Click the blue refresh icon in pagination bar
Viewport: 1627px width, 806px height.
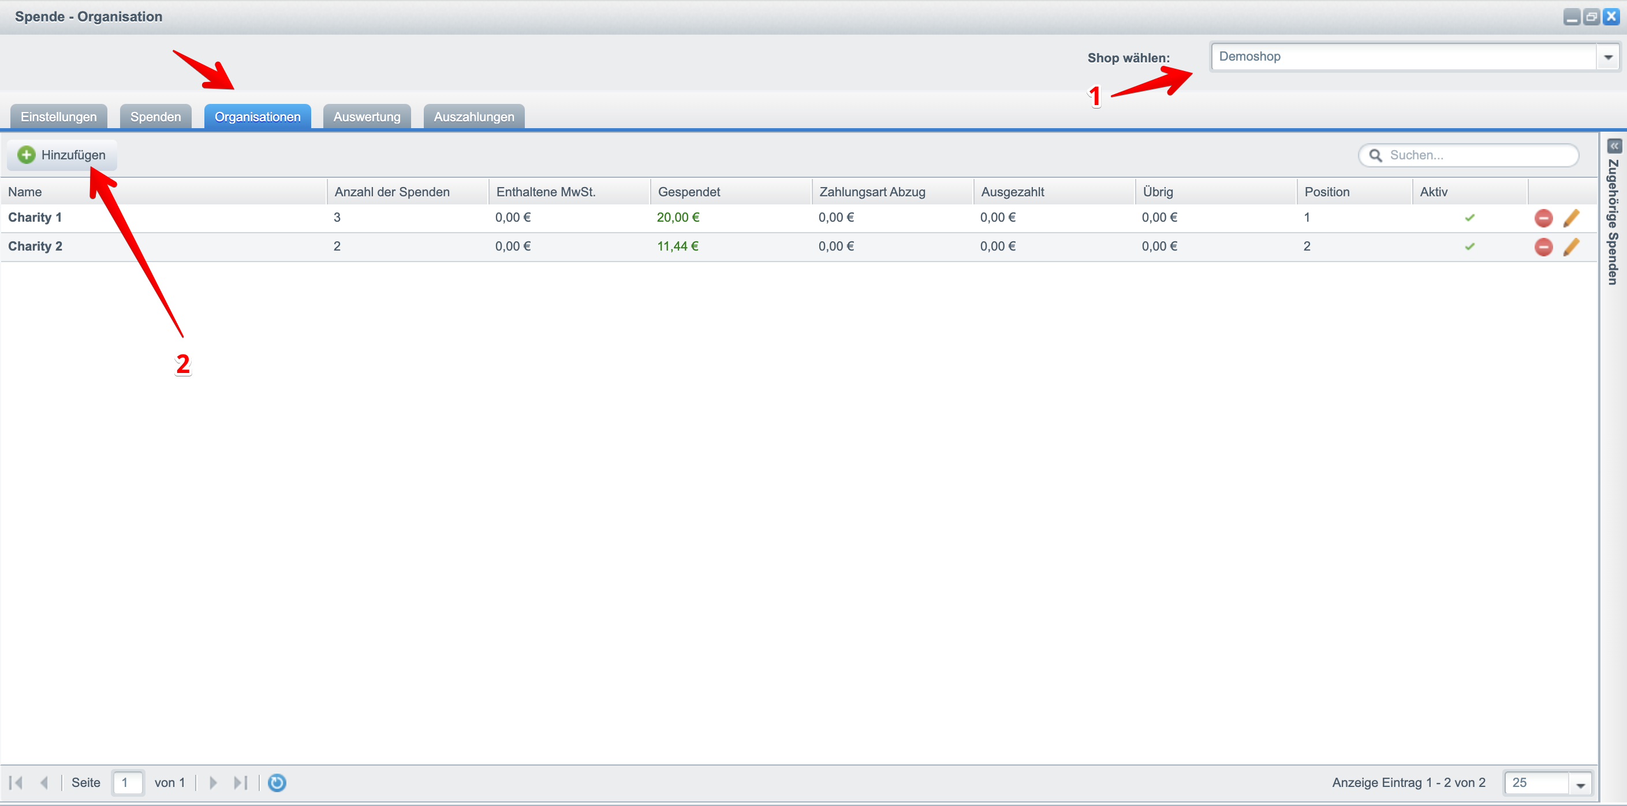[277, 783]
